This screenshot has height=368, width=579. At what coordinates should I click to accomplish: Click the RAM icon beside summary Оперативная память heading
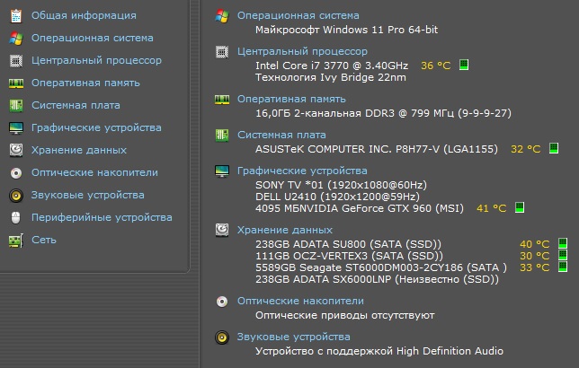point(222,100)
